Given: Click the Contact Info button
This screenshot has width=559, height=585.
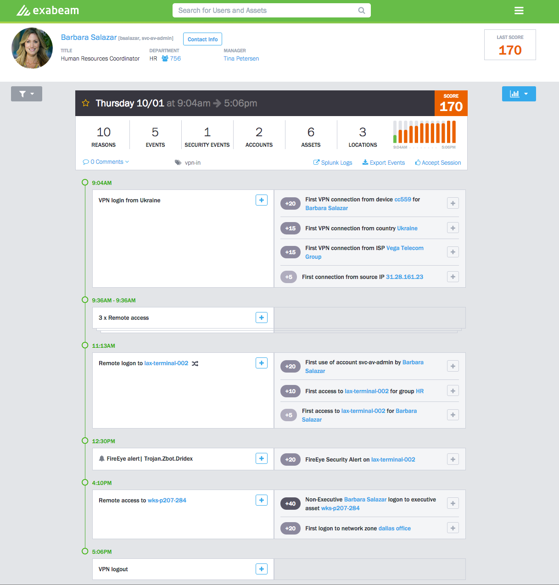Looking at the screenshot, I should (x=202, y=39).
